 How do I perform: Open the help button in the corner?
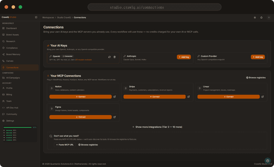click(268, 161)
